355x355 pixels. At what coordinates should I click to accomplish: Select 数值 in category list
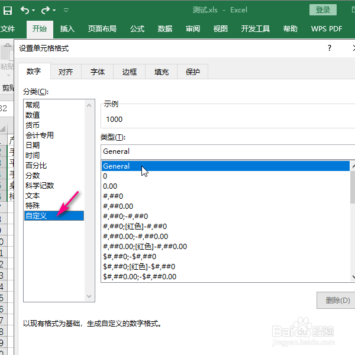[x=54, y=115]
